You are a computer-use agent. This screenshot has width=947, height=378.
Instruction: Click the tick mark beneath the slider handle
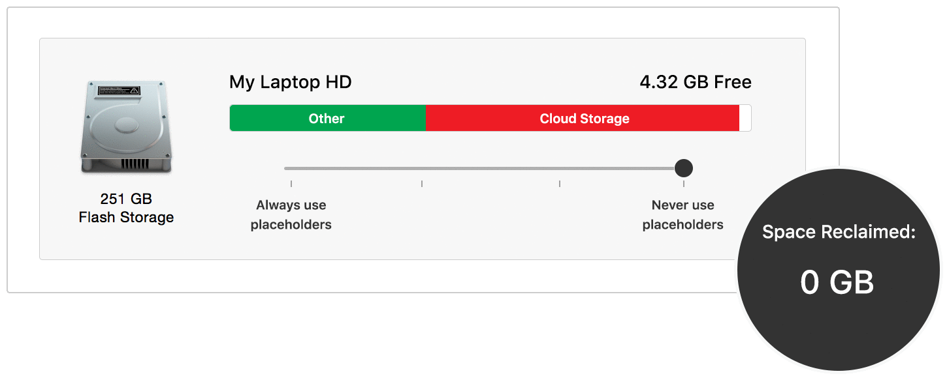684,184
